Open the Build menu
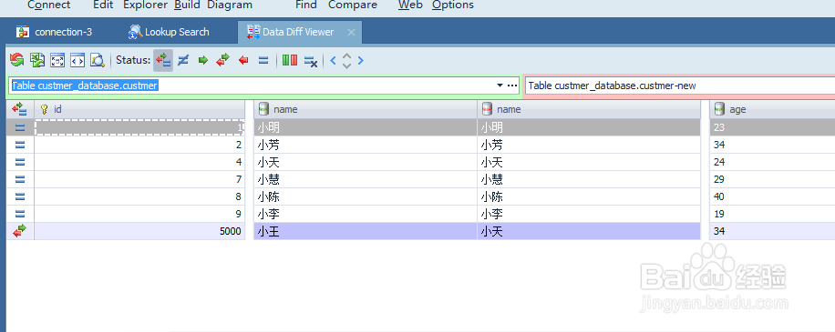This screenshot has height=332, width=835. click(x=187, y=5)
